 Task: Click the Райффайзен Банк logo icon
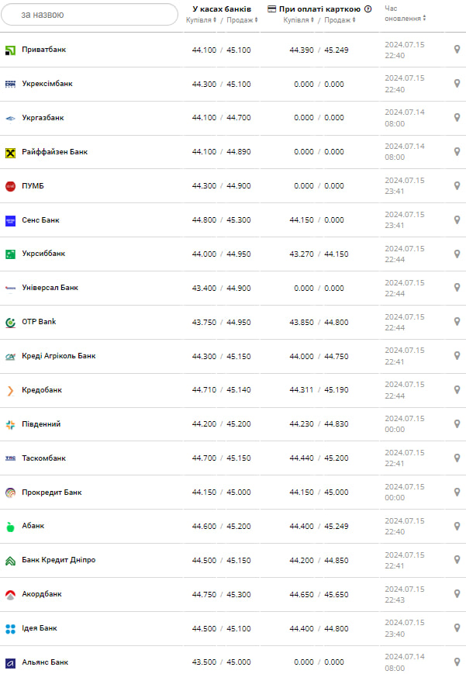pyautogui.click(x=10, y=152)
